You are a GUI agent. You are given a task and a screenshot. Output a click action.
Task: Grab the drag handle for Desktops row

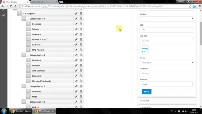pos(28,24)
